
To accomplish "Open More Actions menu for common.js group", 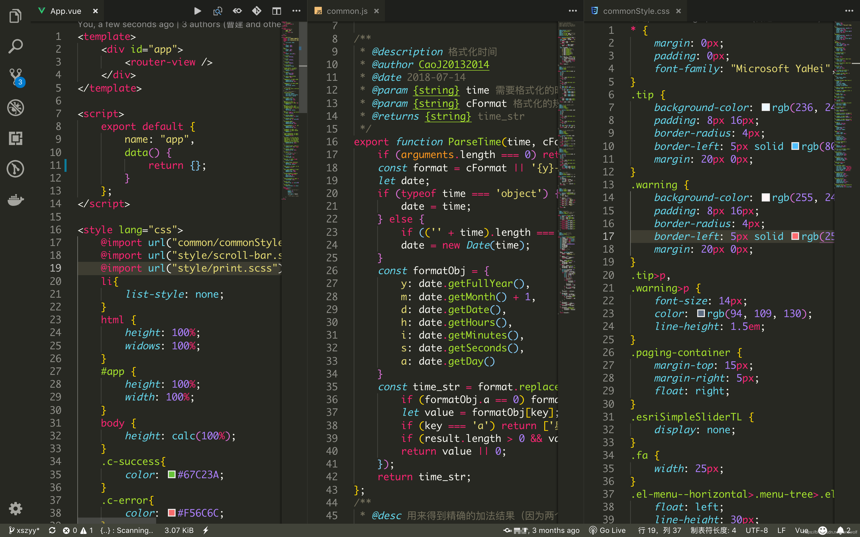I will (573, 11).
